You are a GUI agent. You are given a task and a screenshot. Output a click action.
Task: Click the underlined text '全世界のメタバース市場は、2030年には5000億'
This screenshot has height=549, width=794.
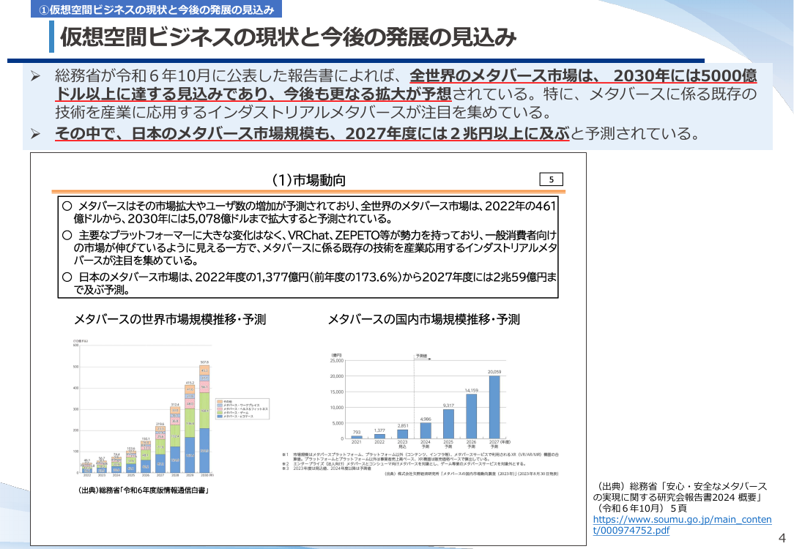(583, 76)
